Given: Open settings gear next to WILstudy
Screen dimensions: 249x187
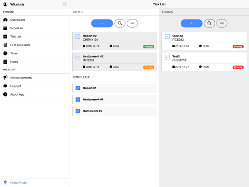Looking at the screenshot, I should [x=65, y=5].
